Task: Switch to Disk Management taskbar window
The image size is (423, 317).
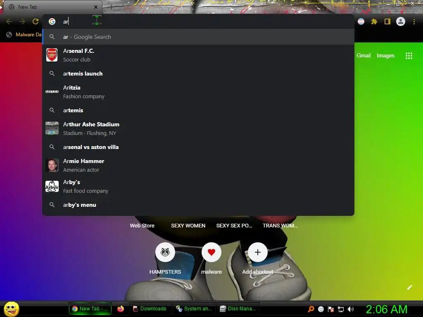Action: click(x=238, y=309)
